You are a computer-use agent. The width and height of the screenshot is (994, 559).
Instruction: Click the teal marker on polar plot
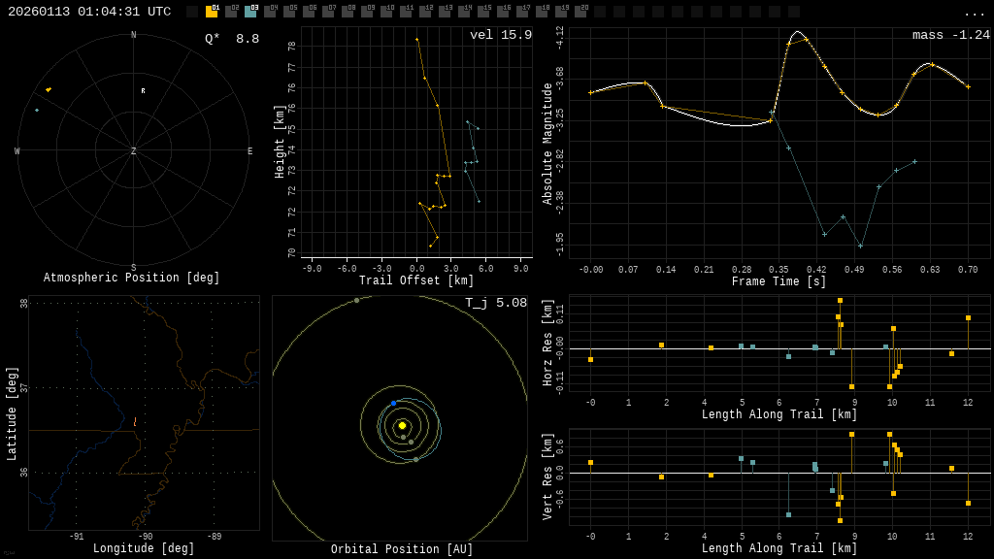click(37, 110)
